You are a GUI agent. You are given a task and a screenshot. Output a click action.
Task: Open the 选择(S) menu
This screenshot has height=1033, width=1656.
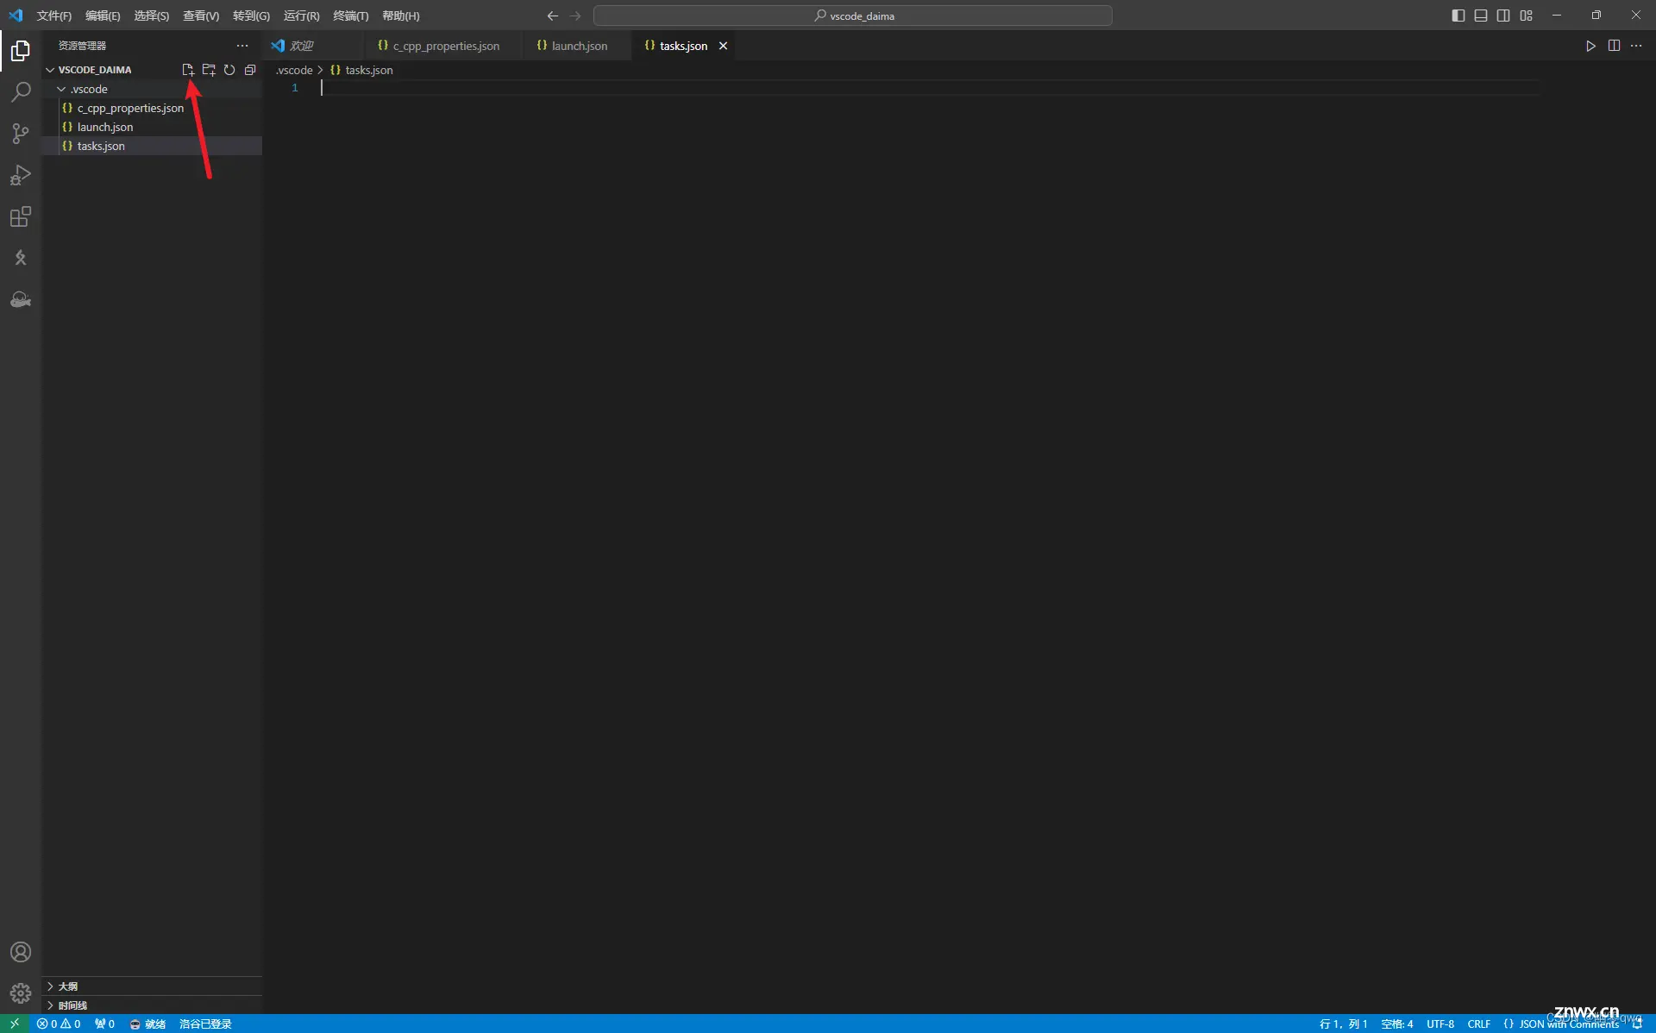coord(151,16)
